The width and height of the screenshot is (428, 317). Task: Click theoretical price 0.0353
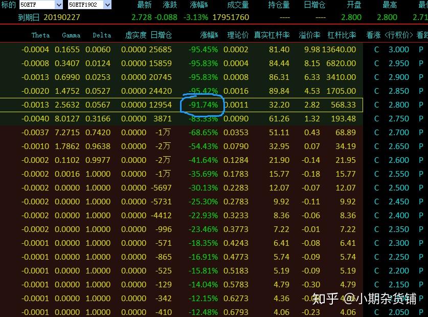tap(236, 133)
